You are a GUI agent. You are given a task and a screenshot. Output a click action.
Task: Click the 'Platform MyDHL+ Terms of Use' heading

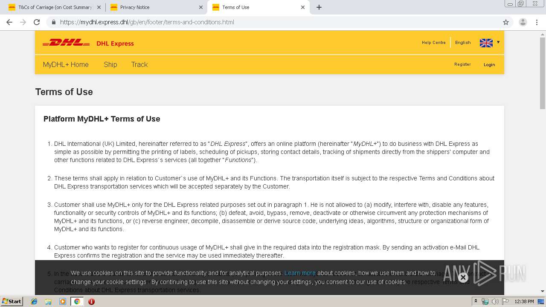tap(102, 119)
